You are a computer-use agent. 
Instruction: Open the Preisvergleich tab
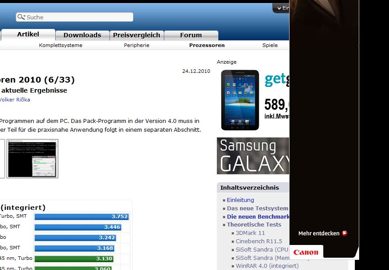[137, 35]
